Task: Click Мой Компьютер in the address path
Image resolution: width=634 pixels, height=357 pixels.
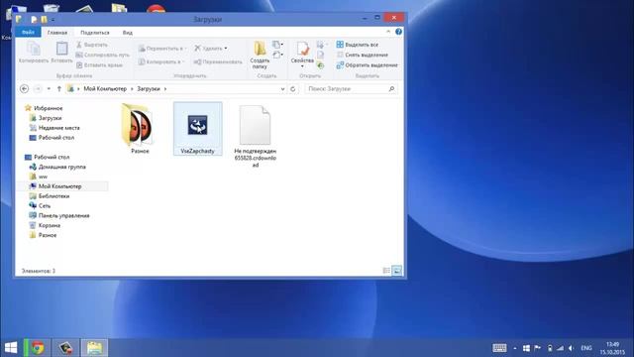Action: [x=105, y=88]
